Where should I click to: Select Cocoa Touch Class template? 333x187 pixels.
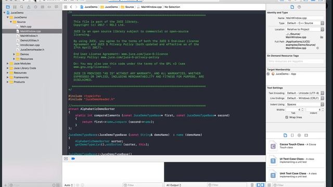[296, 146]
